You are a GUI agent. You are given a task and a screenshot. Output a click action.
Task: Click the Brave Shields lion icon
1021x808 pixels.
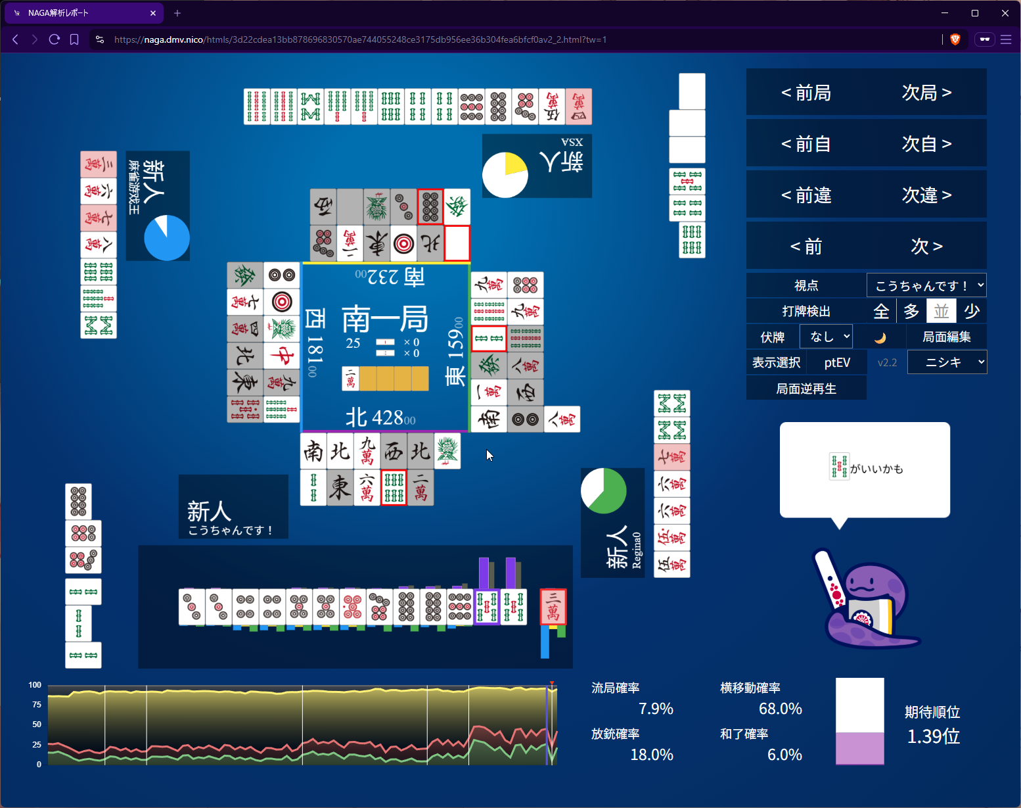pyautogui.click(x=955, y=39)
